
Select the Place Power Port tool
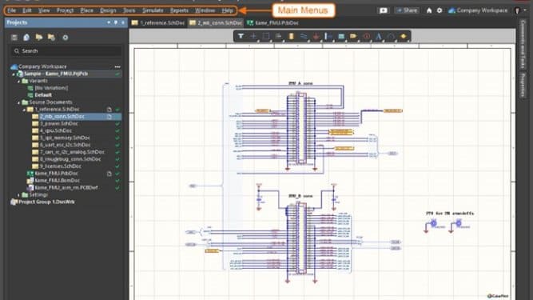pyautogui.click(x=316, y=36)
